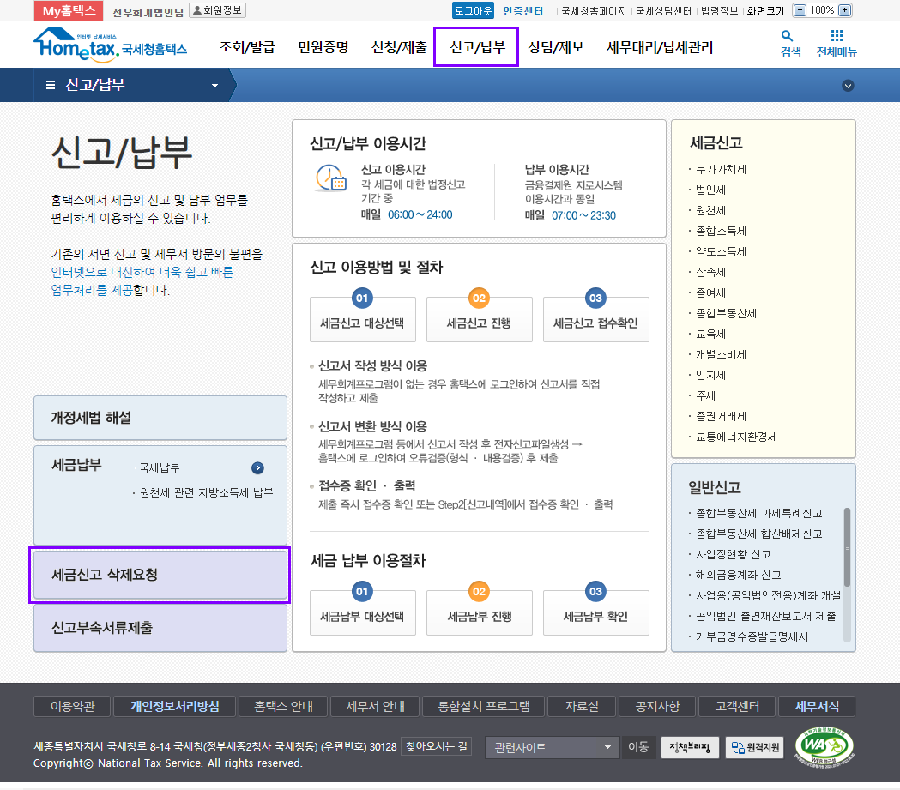The height and width of the screenshot is (790, 900).
Task: Click the 일반신고 list scrollbar
Action: coord(847,549)
